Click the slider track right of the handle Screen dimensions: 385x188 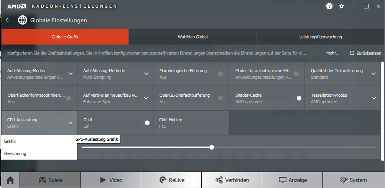pyautogui.click(x=295, y=147)
